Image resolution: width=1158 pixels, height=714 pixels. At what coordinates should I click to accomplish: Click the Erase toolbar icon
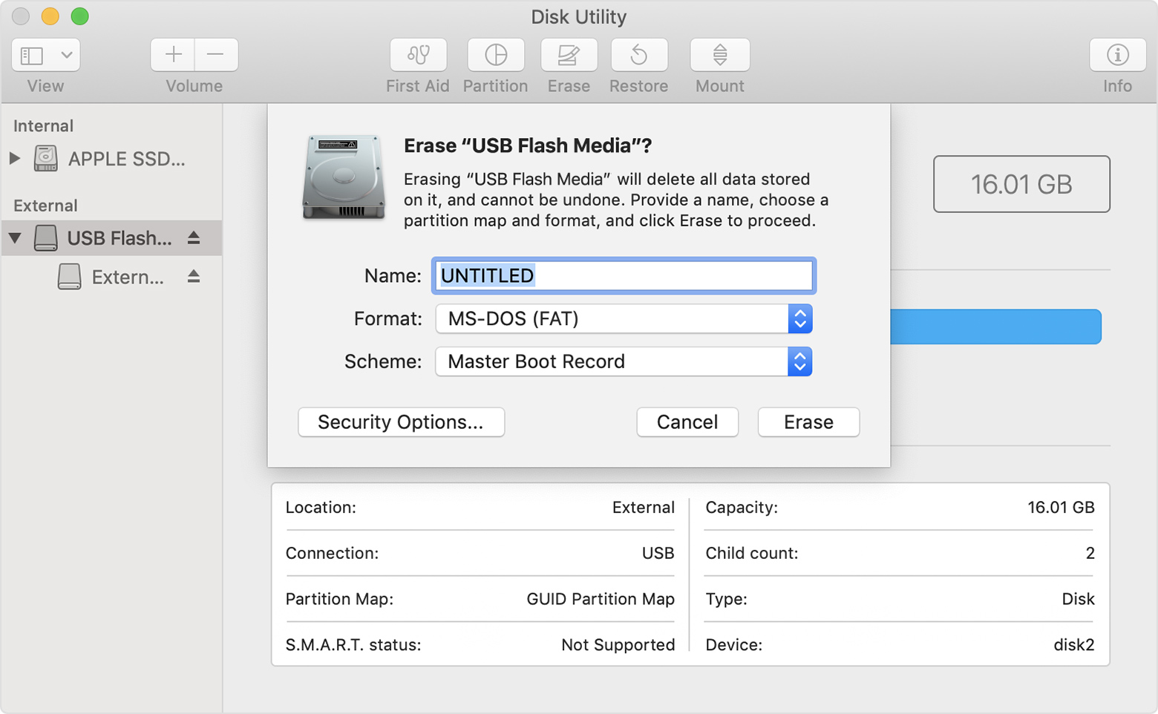click(569, 55)
